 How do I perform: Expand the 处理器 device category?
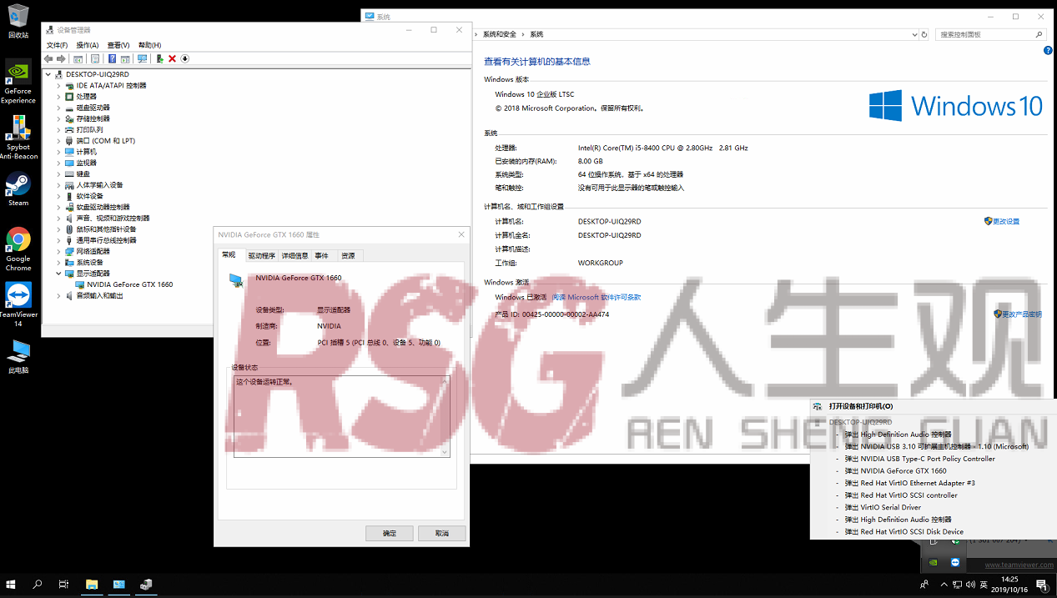click(x=58, y=97)
